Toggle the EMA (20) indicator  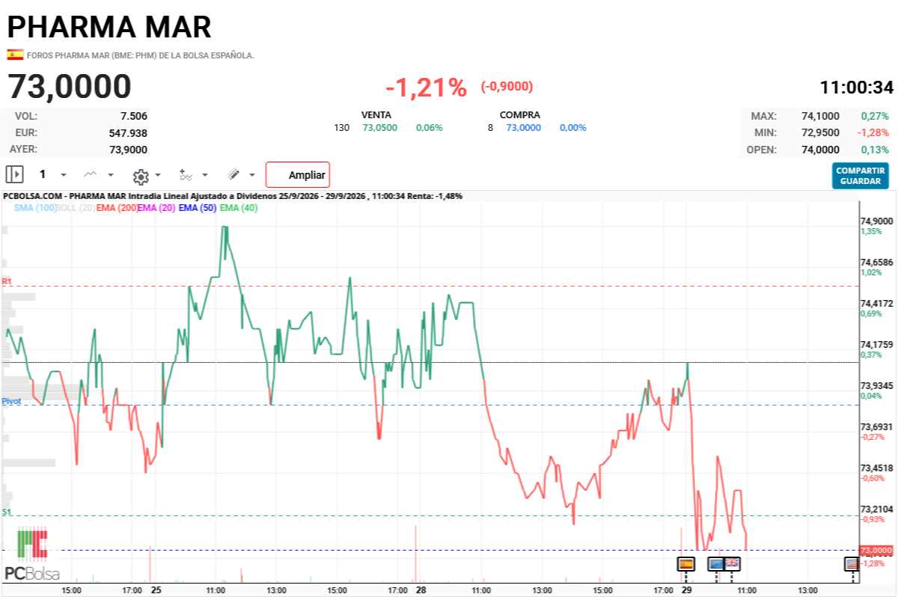click(156, 208)
